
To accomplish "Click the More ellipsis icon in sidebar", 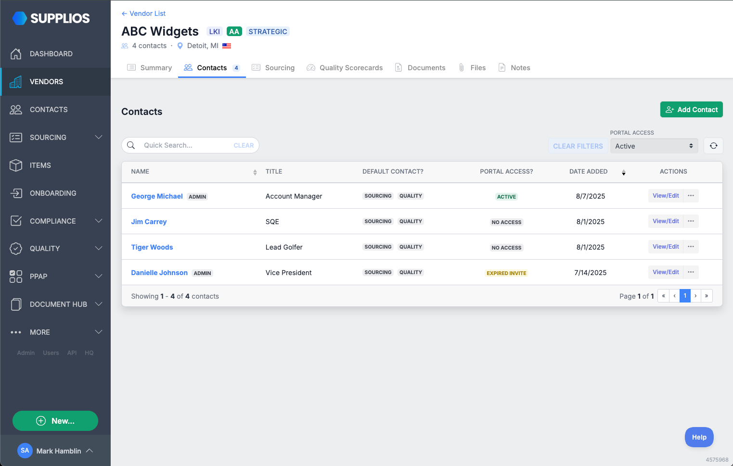I will pos(16,332).
